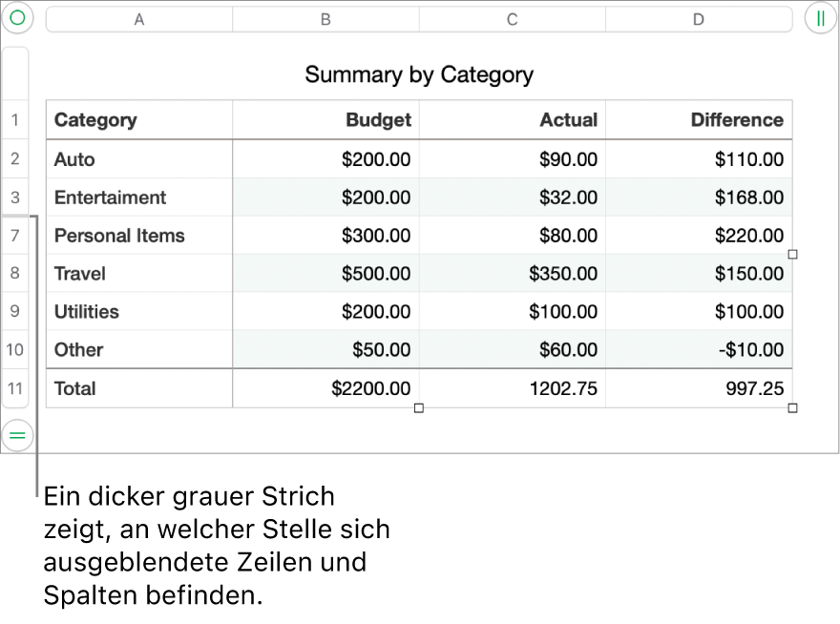Viewport: 840px width, 624px height.
Task: Select row 11 header
Action: pyautogui.click(x=15, y=388)
